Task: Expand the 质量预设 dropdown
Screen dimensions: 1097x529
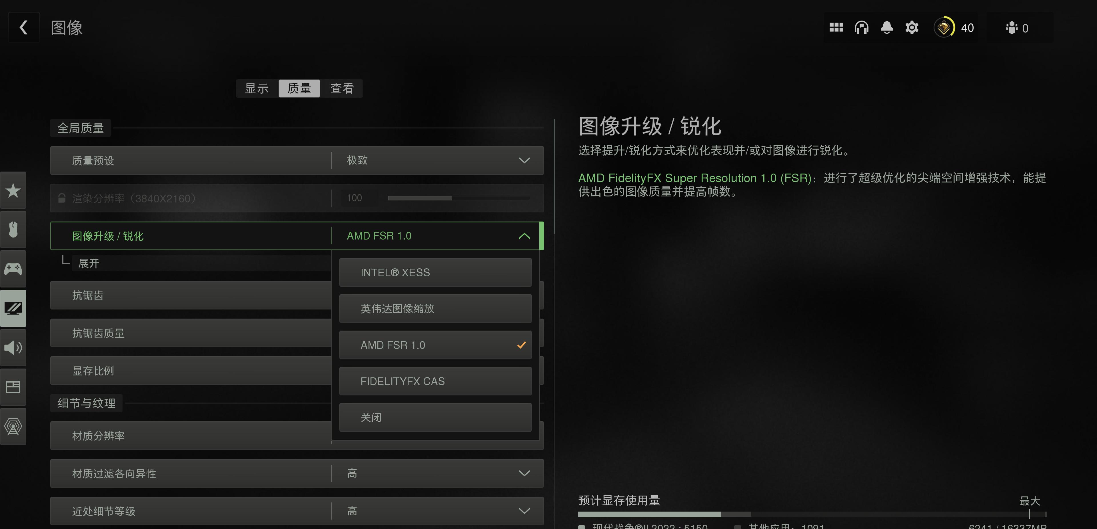Action: pos(297,160)
